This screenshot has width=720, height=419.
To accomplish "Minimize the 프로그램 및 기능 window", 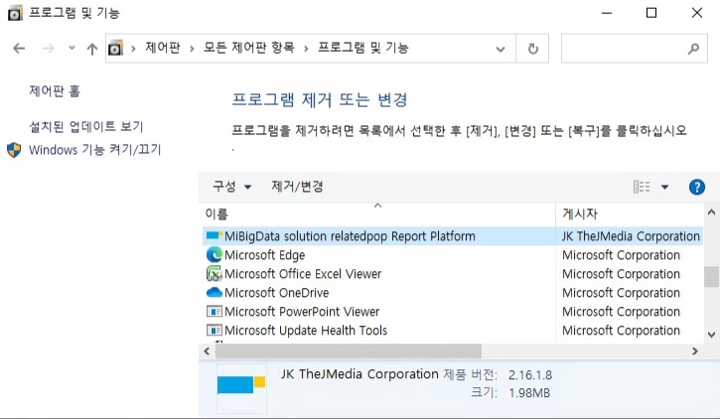I will [x=607, y=13].
